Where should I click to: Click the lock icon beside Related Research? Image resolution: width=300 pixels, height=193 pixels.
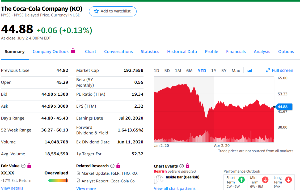click(x=118, y=166)
